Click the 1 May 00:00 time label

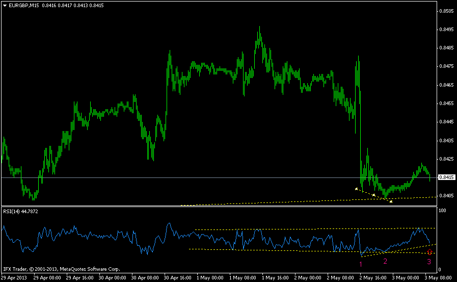coord(210,278)
